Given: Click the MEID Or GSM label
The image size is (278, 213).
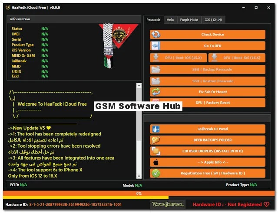Looking at the screenshot, I should coord(23,56).
